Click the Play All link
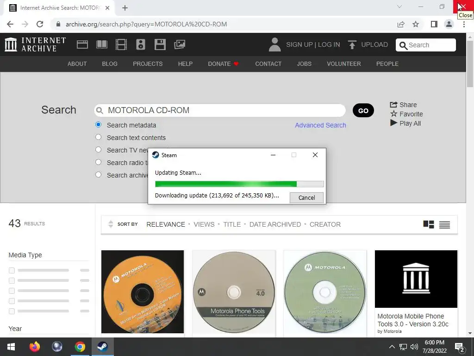 pyautogui.click(x=405, y=123)
